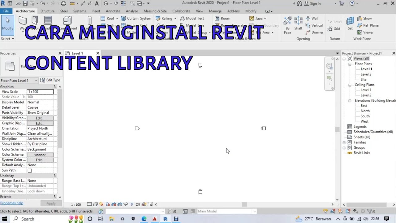Switch to the Massing & Site tab
Viewport: 396px width, 223px height.
point(155,11)
